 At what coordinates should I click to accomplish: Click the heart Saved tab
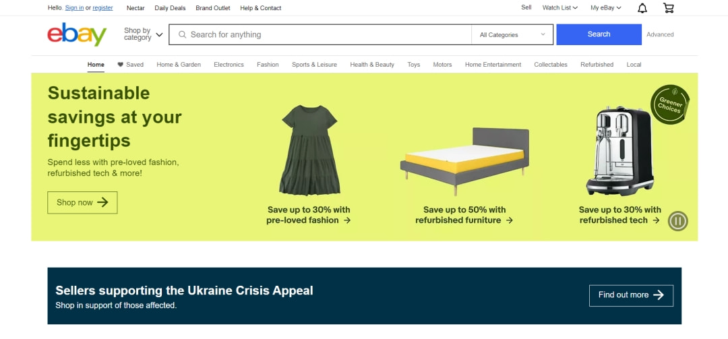(x=130, y=65)
